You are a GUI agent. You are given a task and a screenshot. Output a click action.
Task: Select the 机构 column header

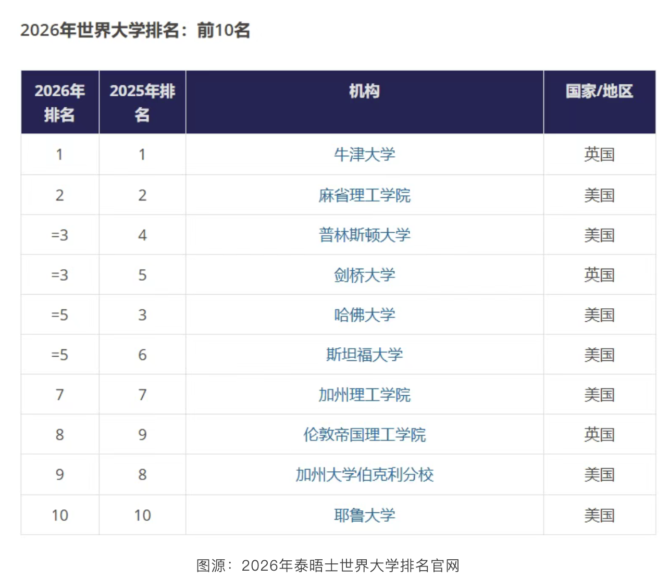coord(364,92)
